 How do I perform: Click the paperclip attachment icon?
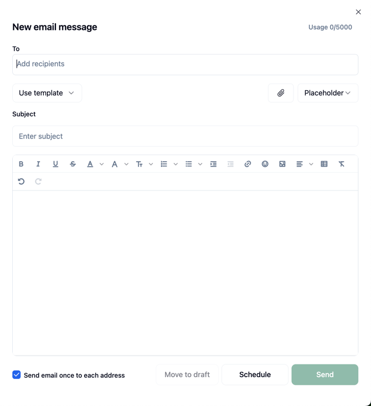(x=281, y=93)
